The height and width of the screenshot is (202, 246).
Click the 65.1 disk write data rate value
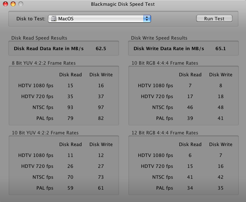(x=221, y=48)
